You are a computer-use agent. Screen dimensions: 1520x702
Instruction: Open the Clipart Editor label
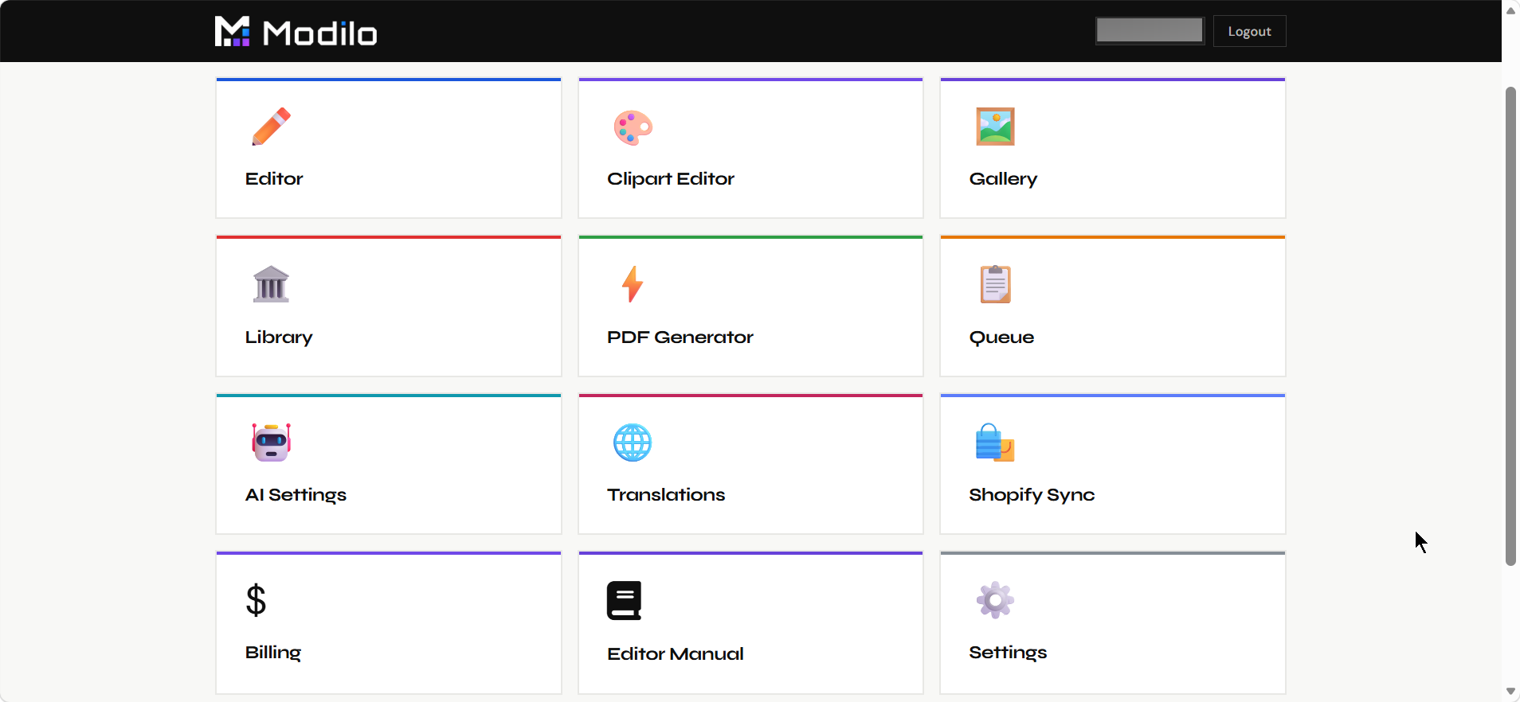671,179
